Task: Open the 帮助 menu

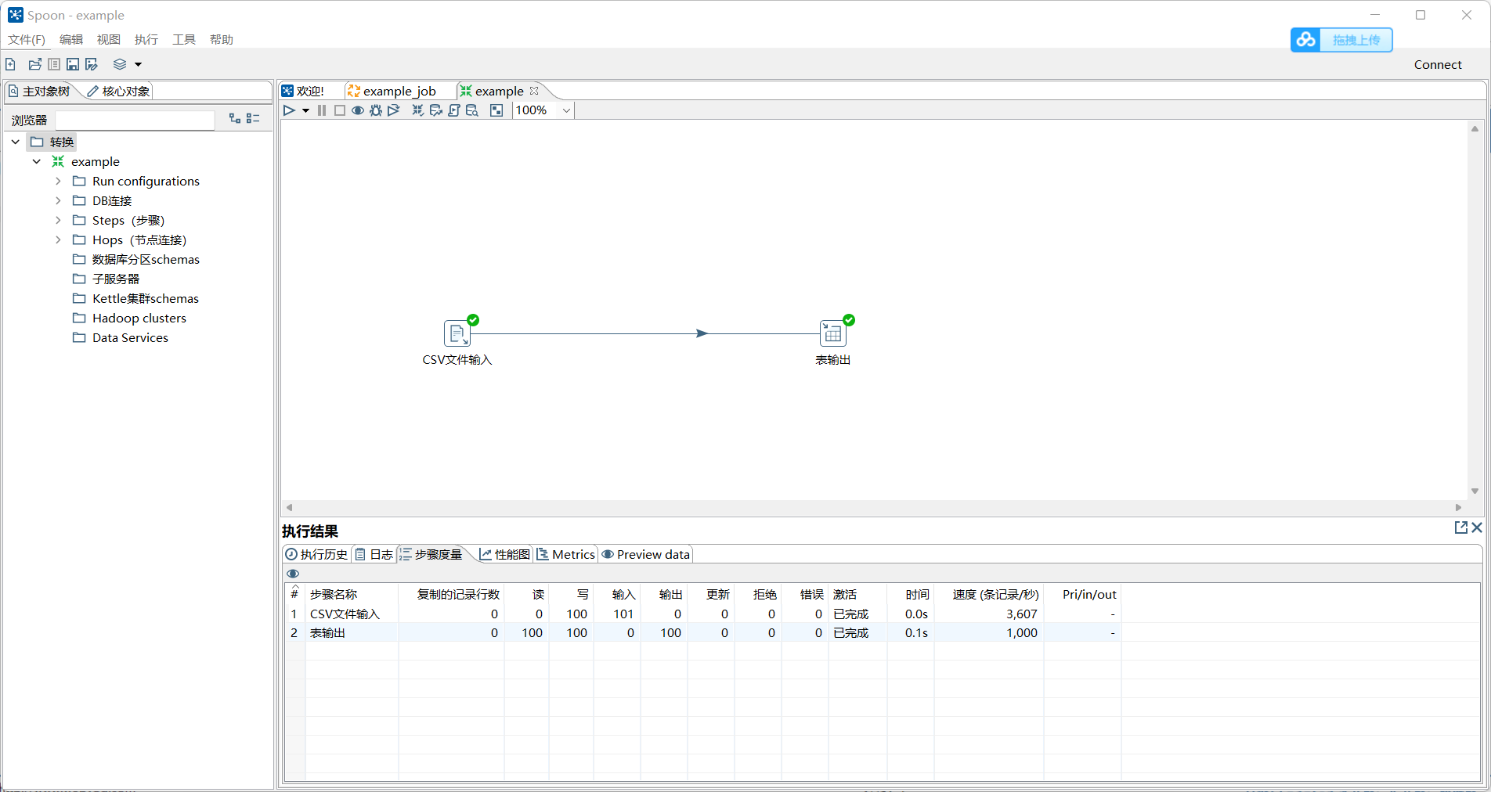Action: pyautogui.click(x=222, y=39)
